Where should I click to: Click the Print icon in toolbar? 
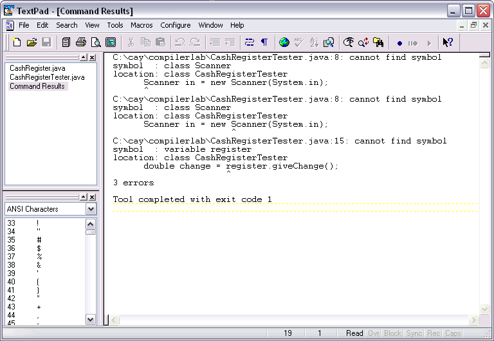point(81,42)
